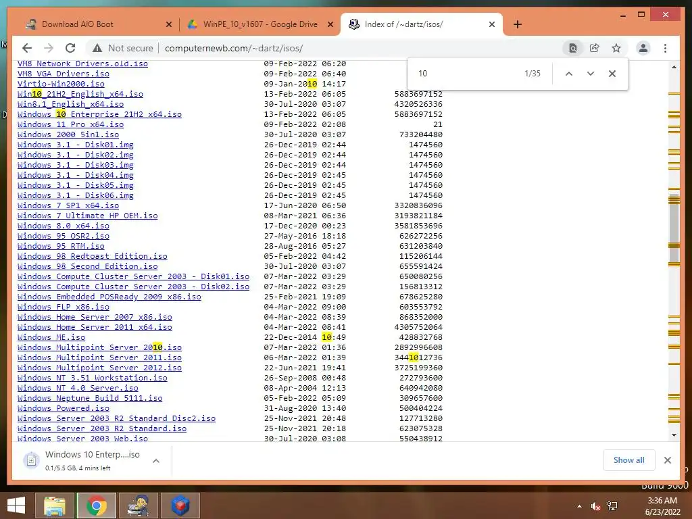This screenshot has width=692, height=519.
Task: Click Show all downloads button
Action: click(x=629, y=460)
